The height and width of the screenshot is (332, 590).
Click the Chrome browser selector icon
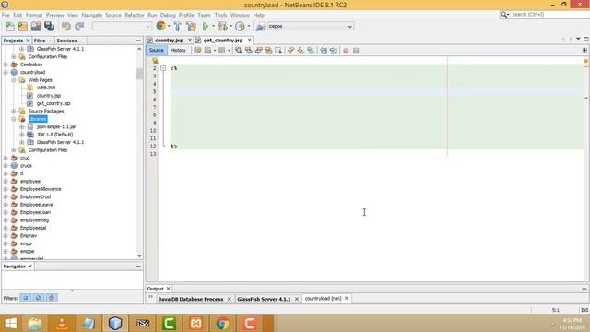(x=160, y=26)
